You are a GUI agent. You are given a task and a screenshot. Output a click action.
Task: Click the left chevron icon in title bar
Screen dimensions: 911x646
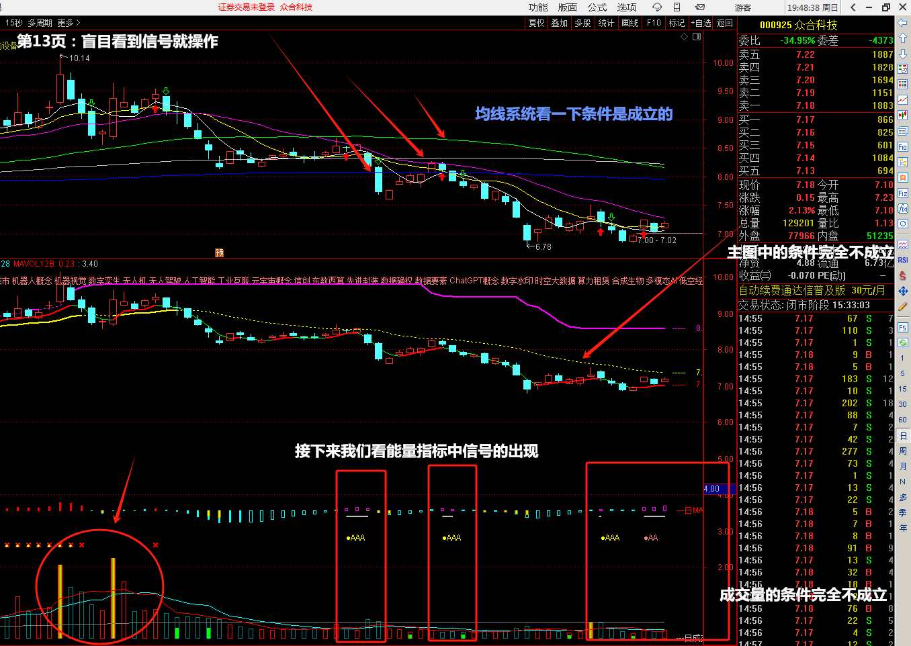[853, 7]
